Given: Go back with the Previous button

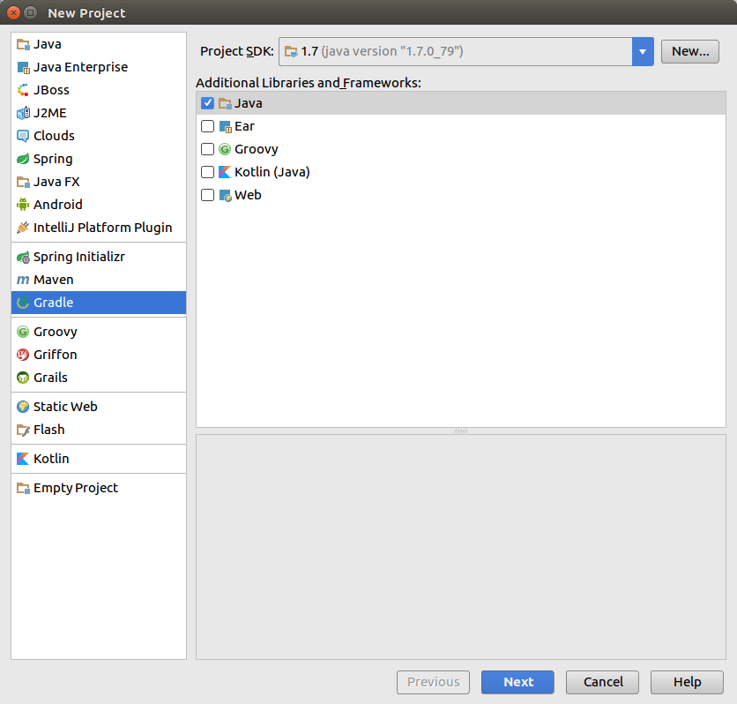Looking at the screenshot, I should (433, 682).
